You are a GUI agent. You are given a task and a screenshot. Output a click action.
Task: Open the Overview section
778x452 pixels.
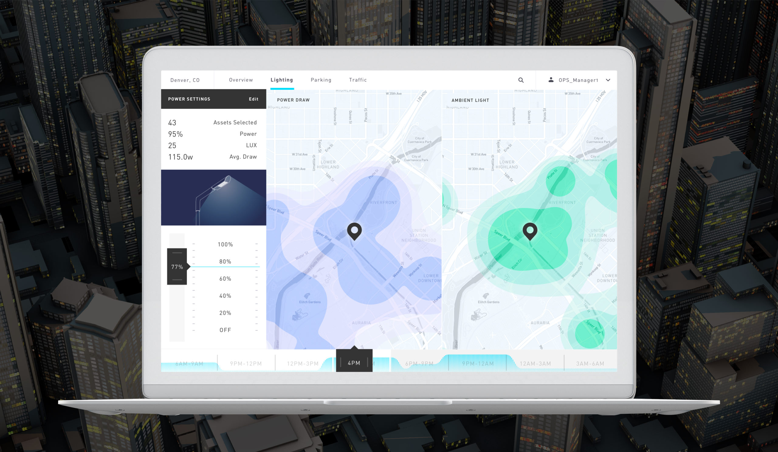241,80
